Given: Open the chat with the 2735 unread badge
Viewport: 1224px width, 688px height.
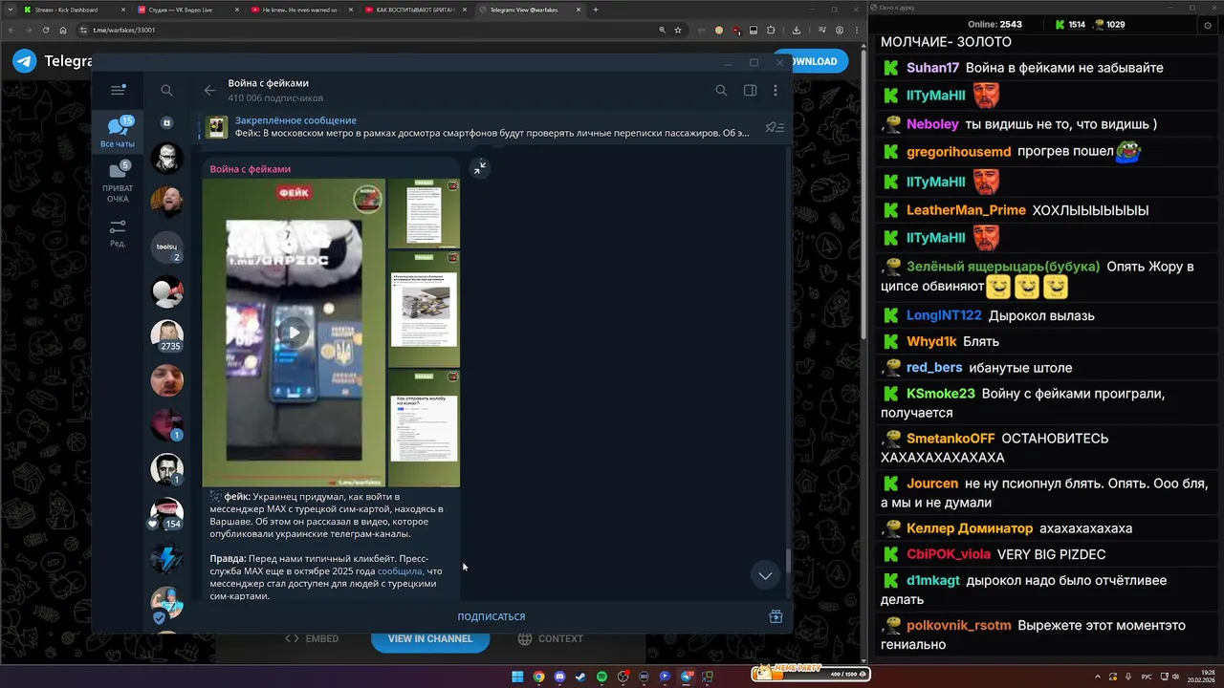Looking at the screenshot, I should click(167, 335).
